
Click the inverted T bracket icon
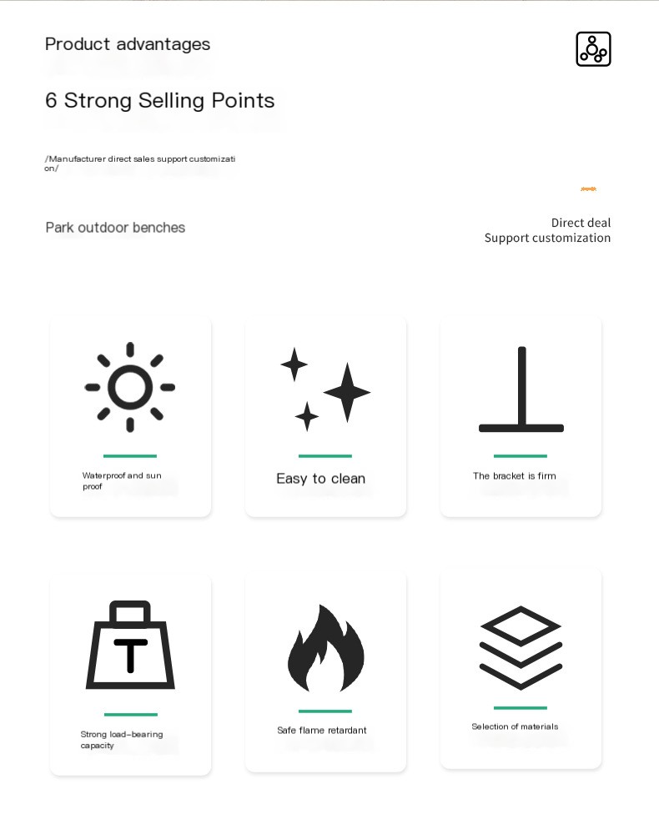[521, 389]
